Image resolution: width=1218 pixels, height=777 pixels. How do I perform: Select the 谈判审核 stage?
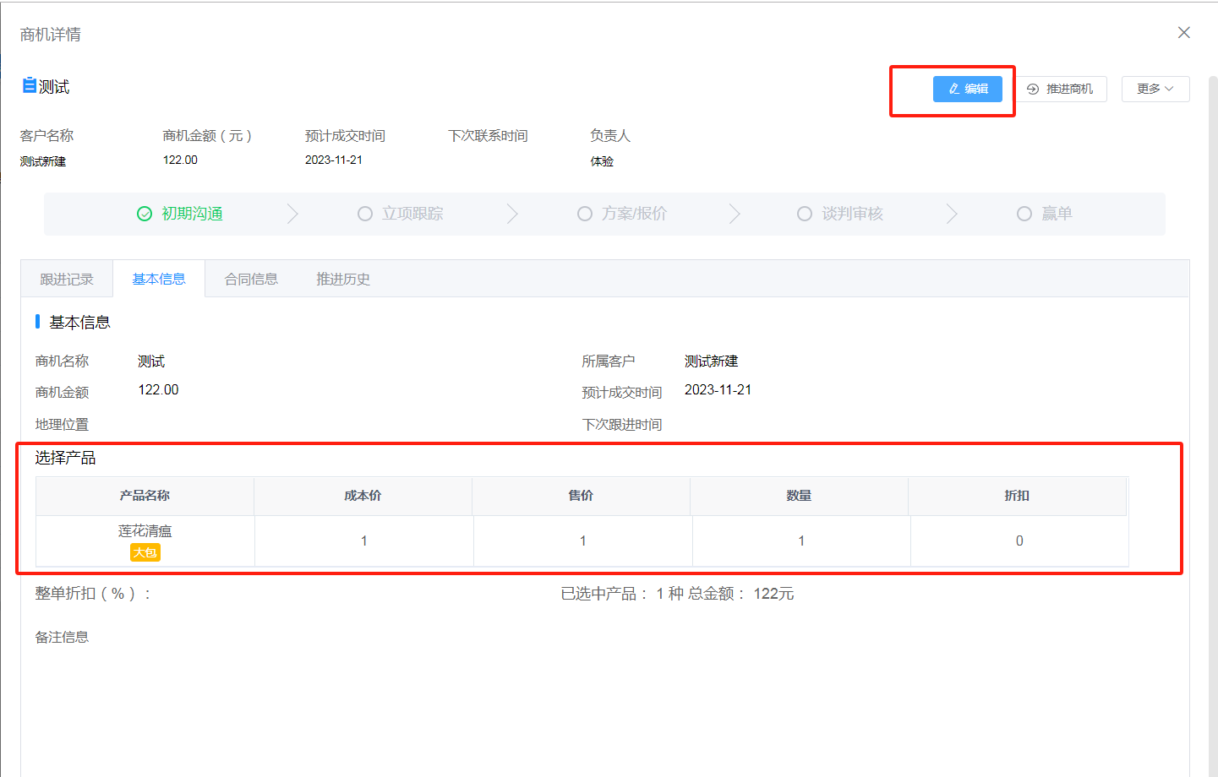840,214
